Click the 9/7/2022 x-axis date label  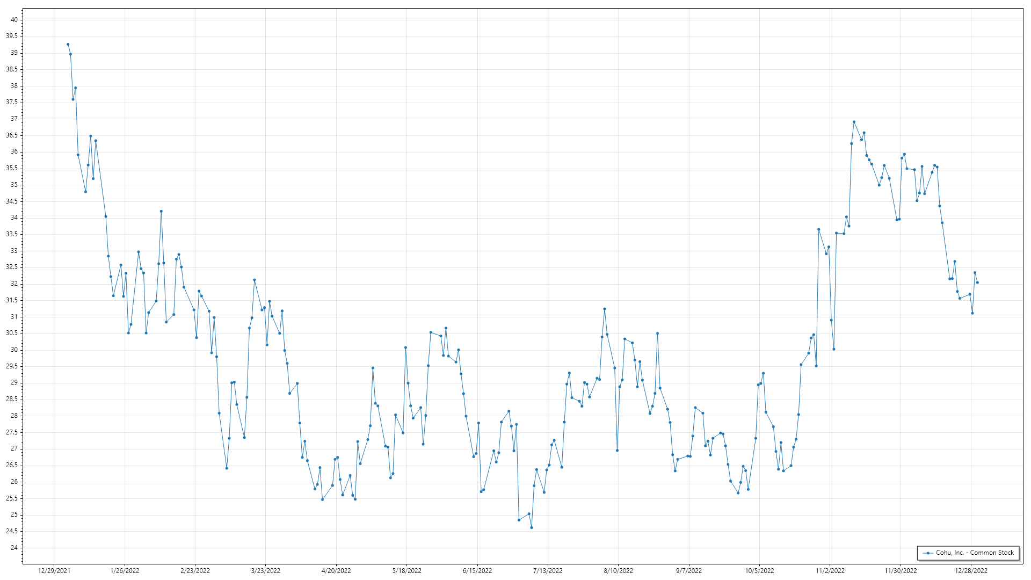pyautogui.click(x=688, y=571)
